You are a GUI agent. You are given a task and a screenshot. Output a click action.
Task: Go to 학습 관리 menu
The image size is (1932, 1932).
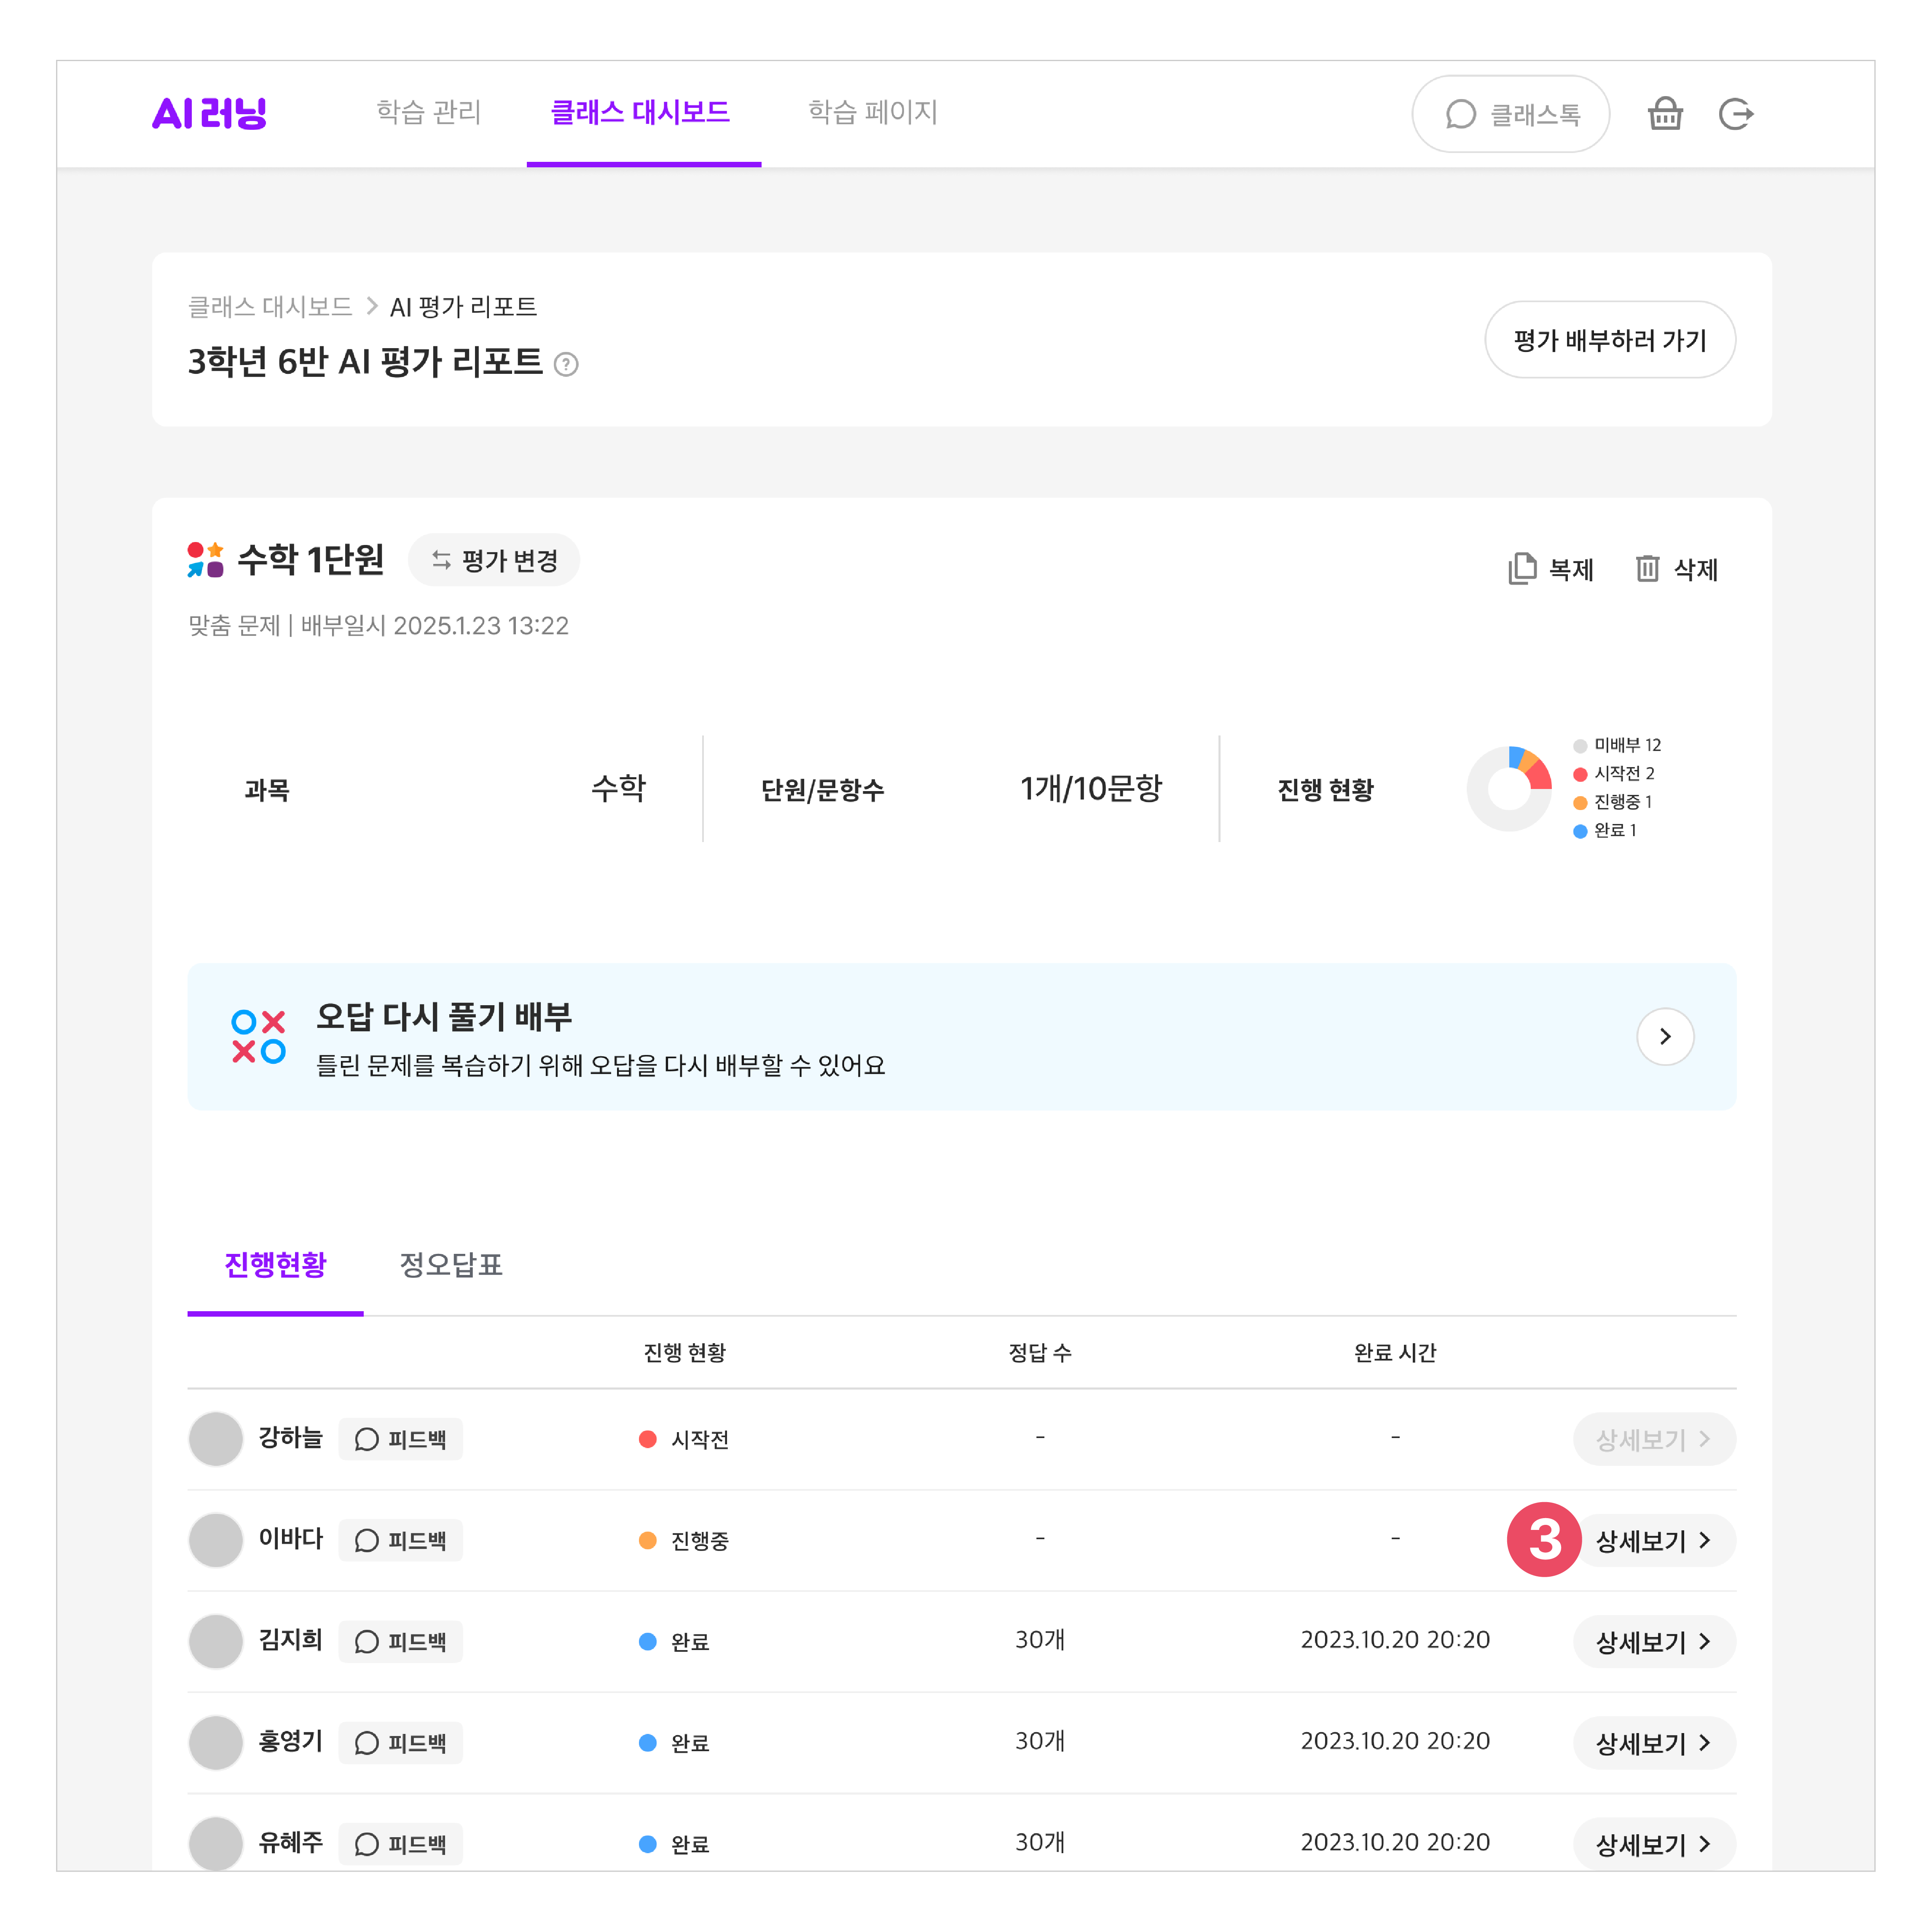[429, 112]
